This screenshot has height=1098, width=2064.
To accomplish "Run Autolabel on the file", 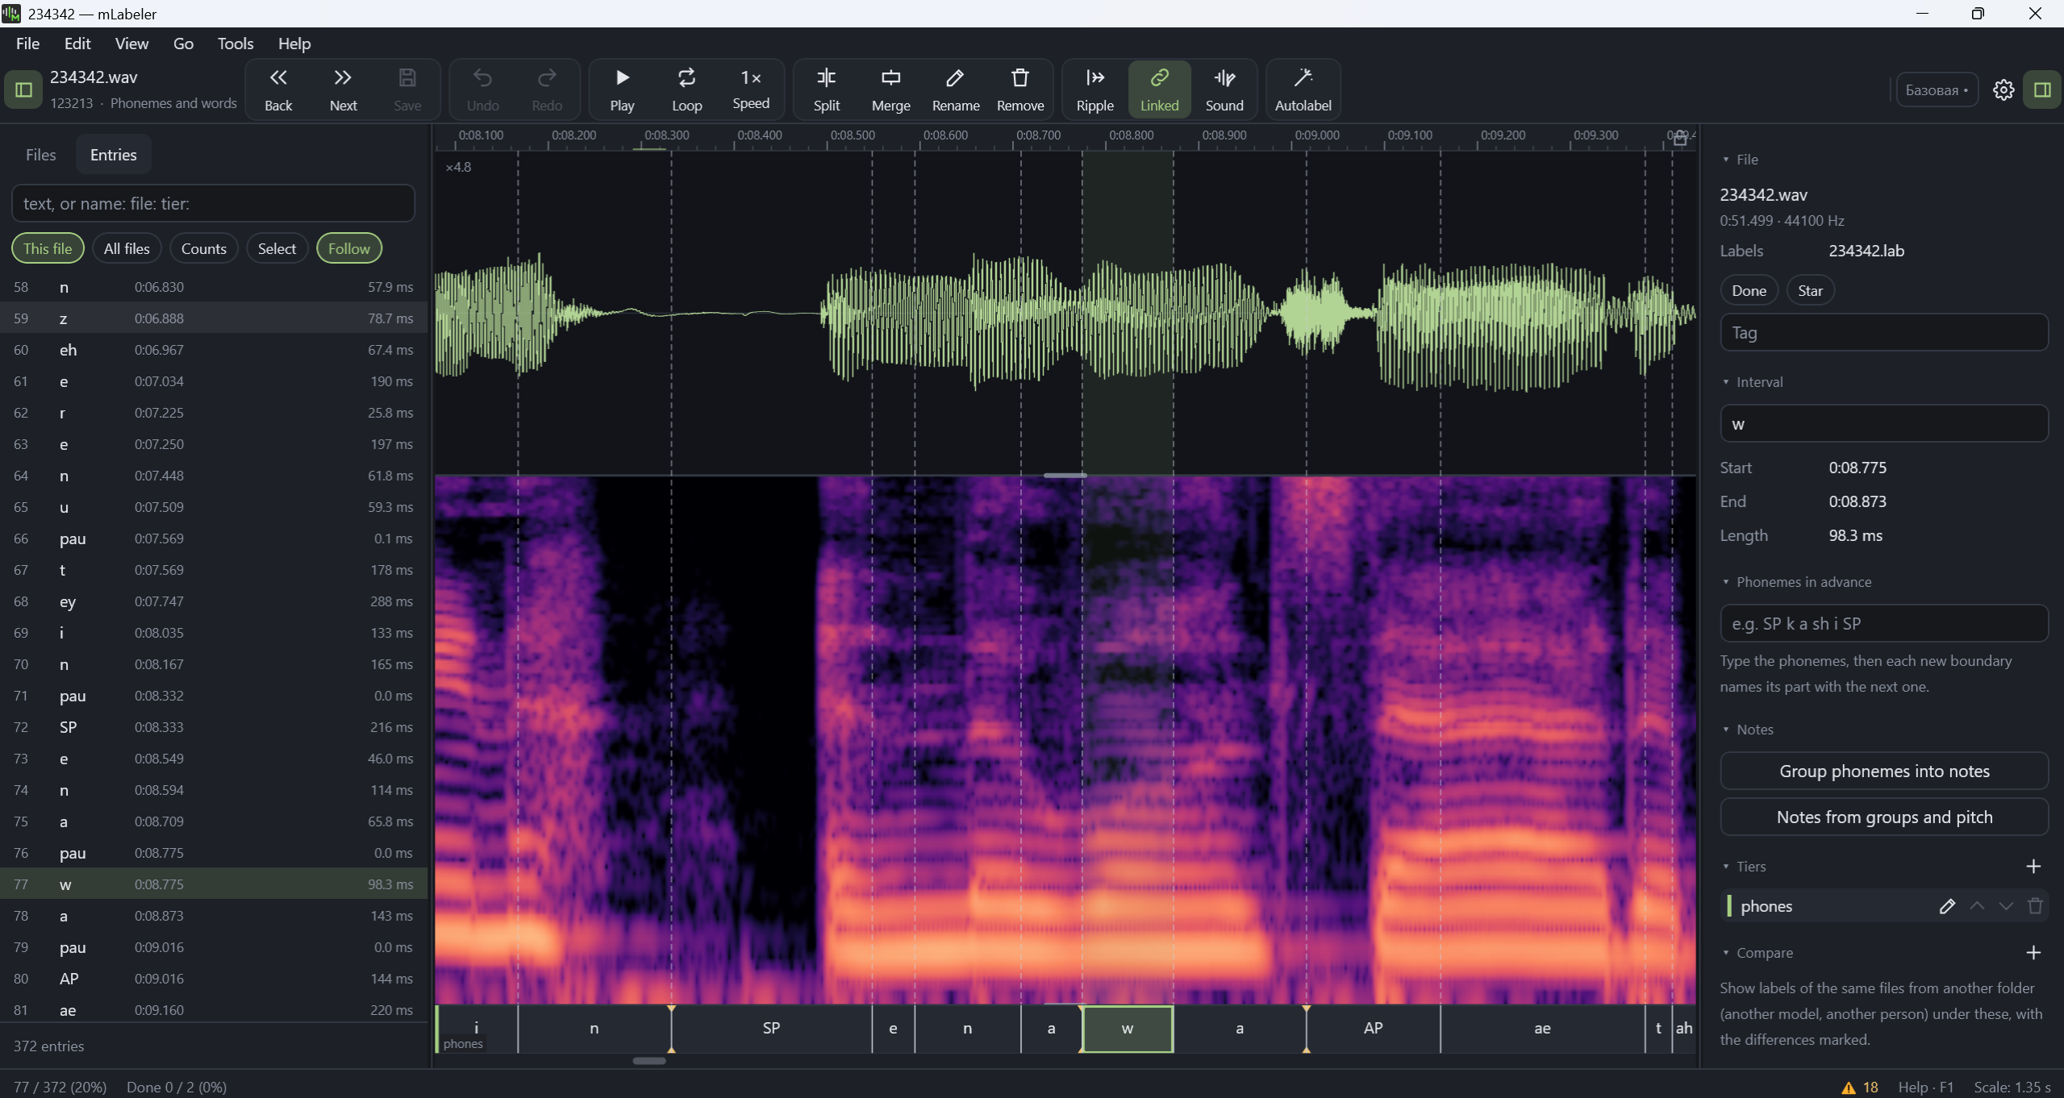I will pyautogui.click(x=1303, y=89).
